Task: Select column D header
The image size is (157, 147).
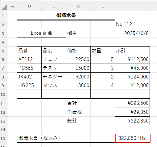Action: (78, 6)
